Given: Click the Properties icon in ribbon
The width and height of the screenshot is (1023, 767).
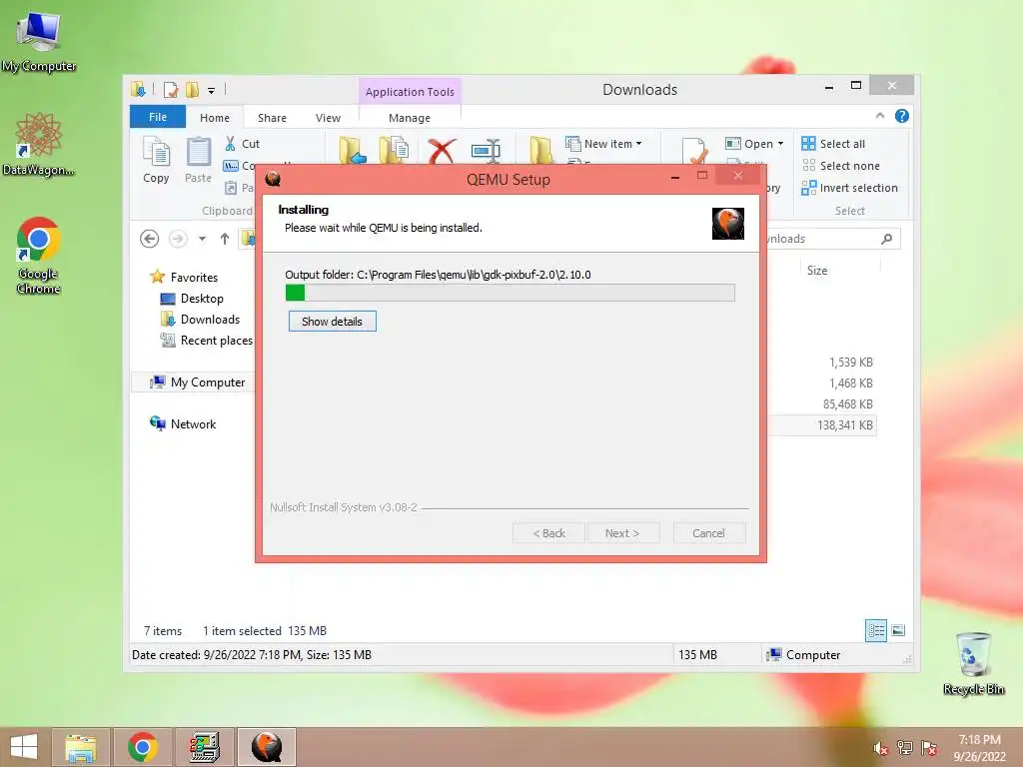Looking at the screenshot, I should 694,151.
